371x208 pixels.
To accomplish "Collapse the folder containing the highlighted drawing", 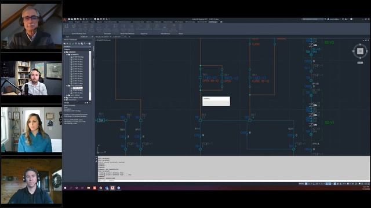I will pos(67,86).
